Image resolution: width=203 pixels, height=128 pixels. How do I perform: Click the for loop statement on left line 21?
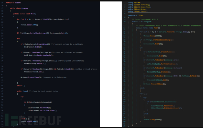pyautogui.click(x=43, y=19)
